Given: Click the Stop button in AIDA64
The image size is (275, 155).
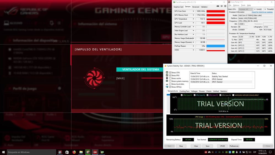Looking at the screenshot, I should [x=181, y=146].
